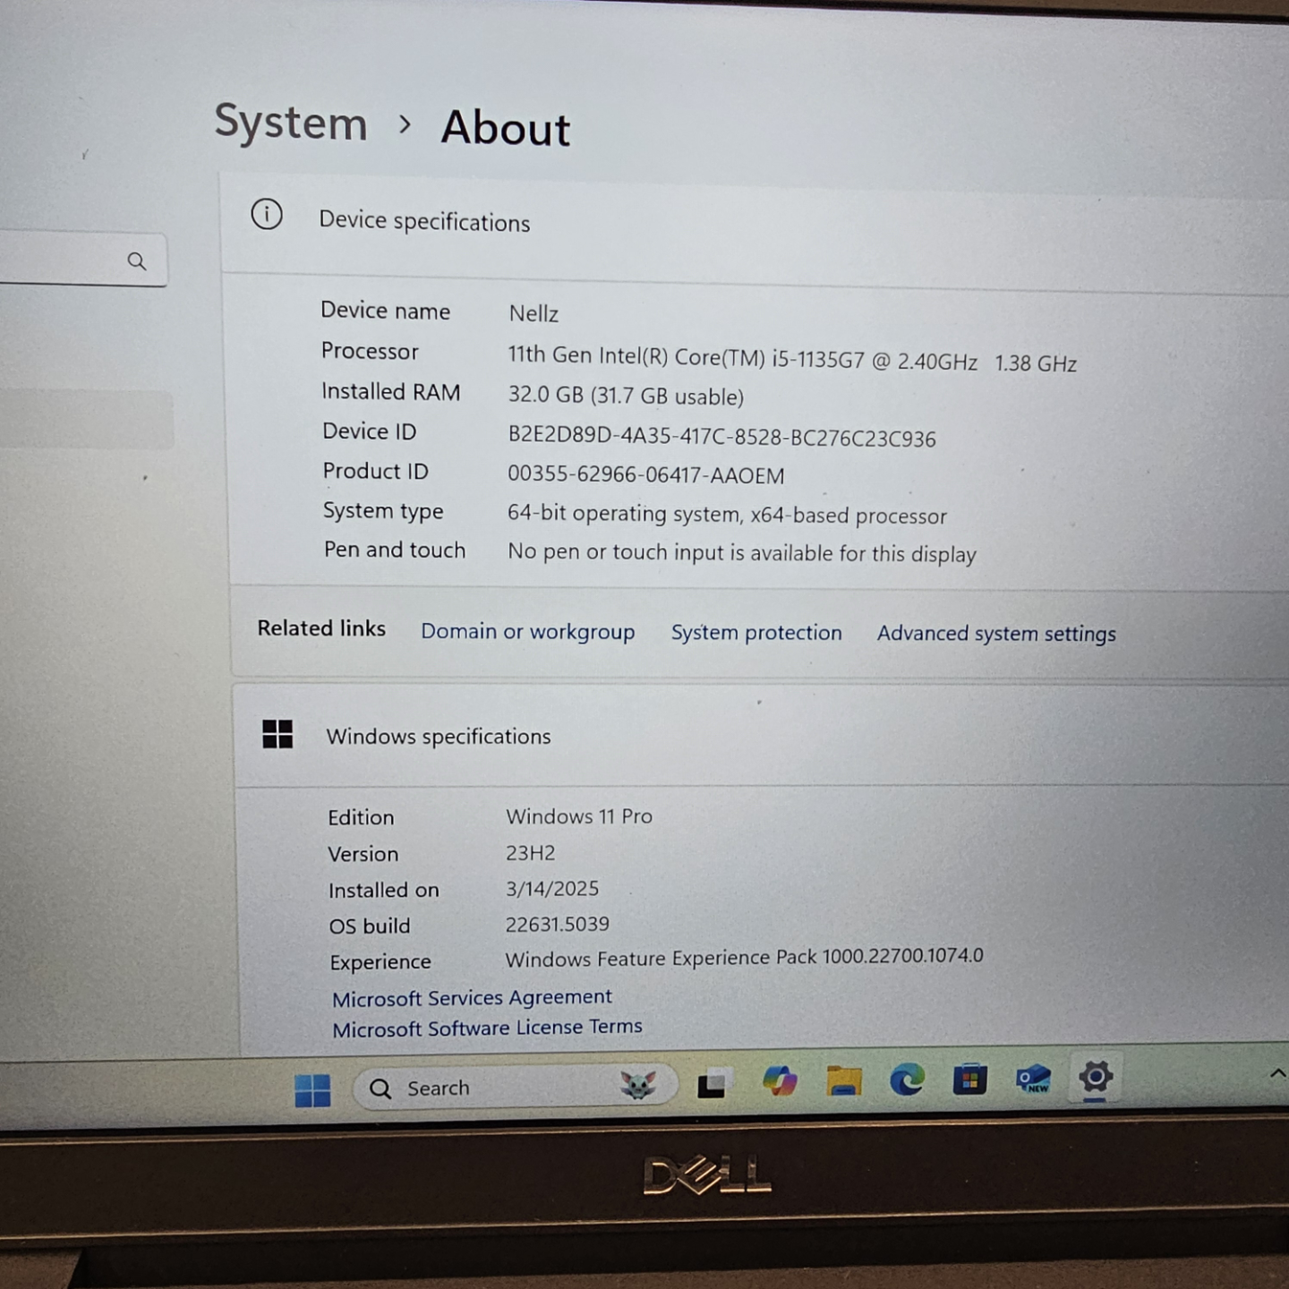Click the taskbar Search box
This screenshot has width=1289, height=1289.
515,1088
